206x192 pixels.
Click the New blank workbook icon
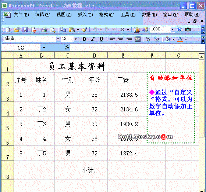(x=8, y=30)
